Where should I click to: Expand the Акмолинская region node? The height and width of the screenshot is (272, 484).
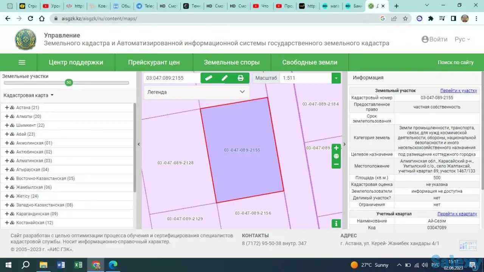[6, 143]
